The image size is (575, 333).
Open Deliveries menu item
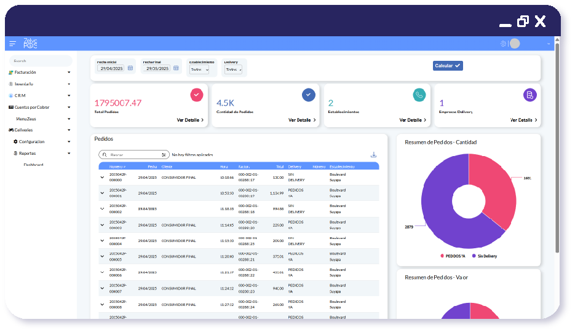point(24,130)
